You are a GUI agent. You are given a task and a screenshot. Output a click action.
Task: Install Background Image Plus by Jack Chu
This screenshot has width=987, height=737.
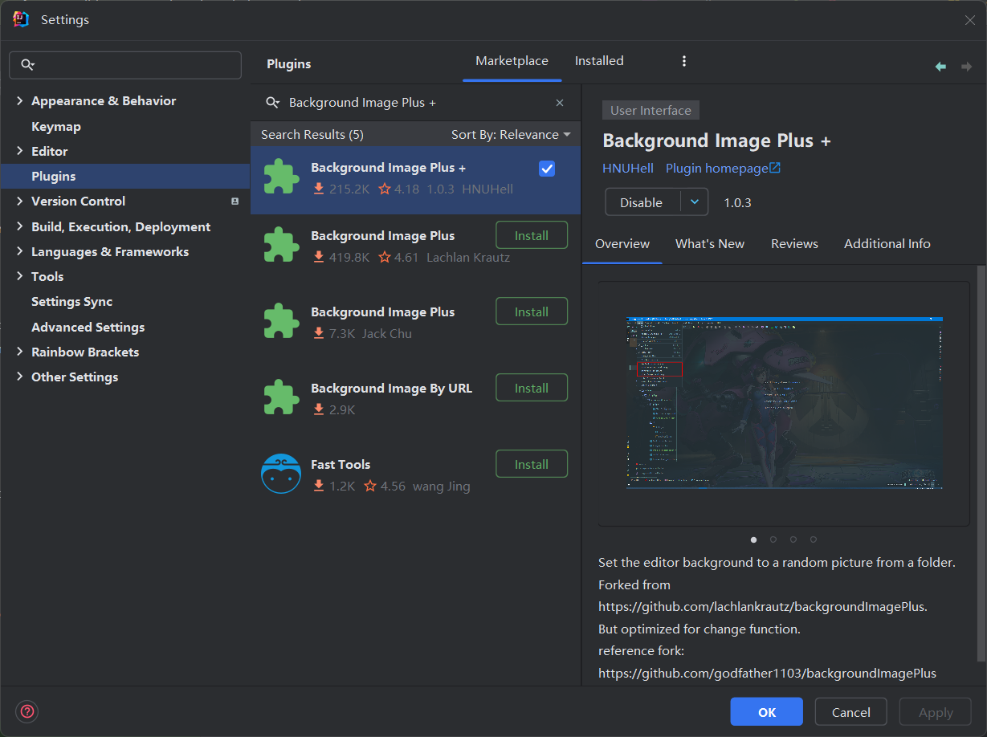[x=532, y=311]
